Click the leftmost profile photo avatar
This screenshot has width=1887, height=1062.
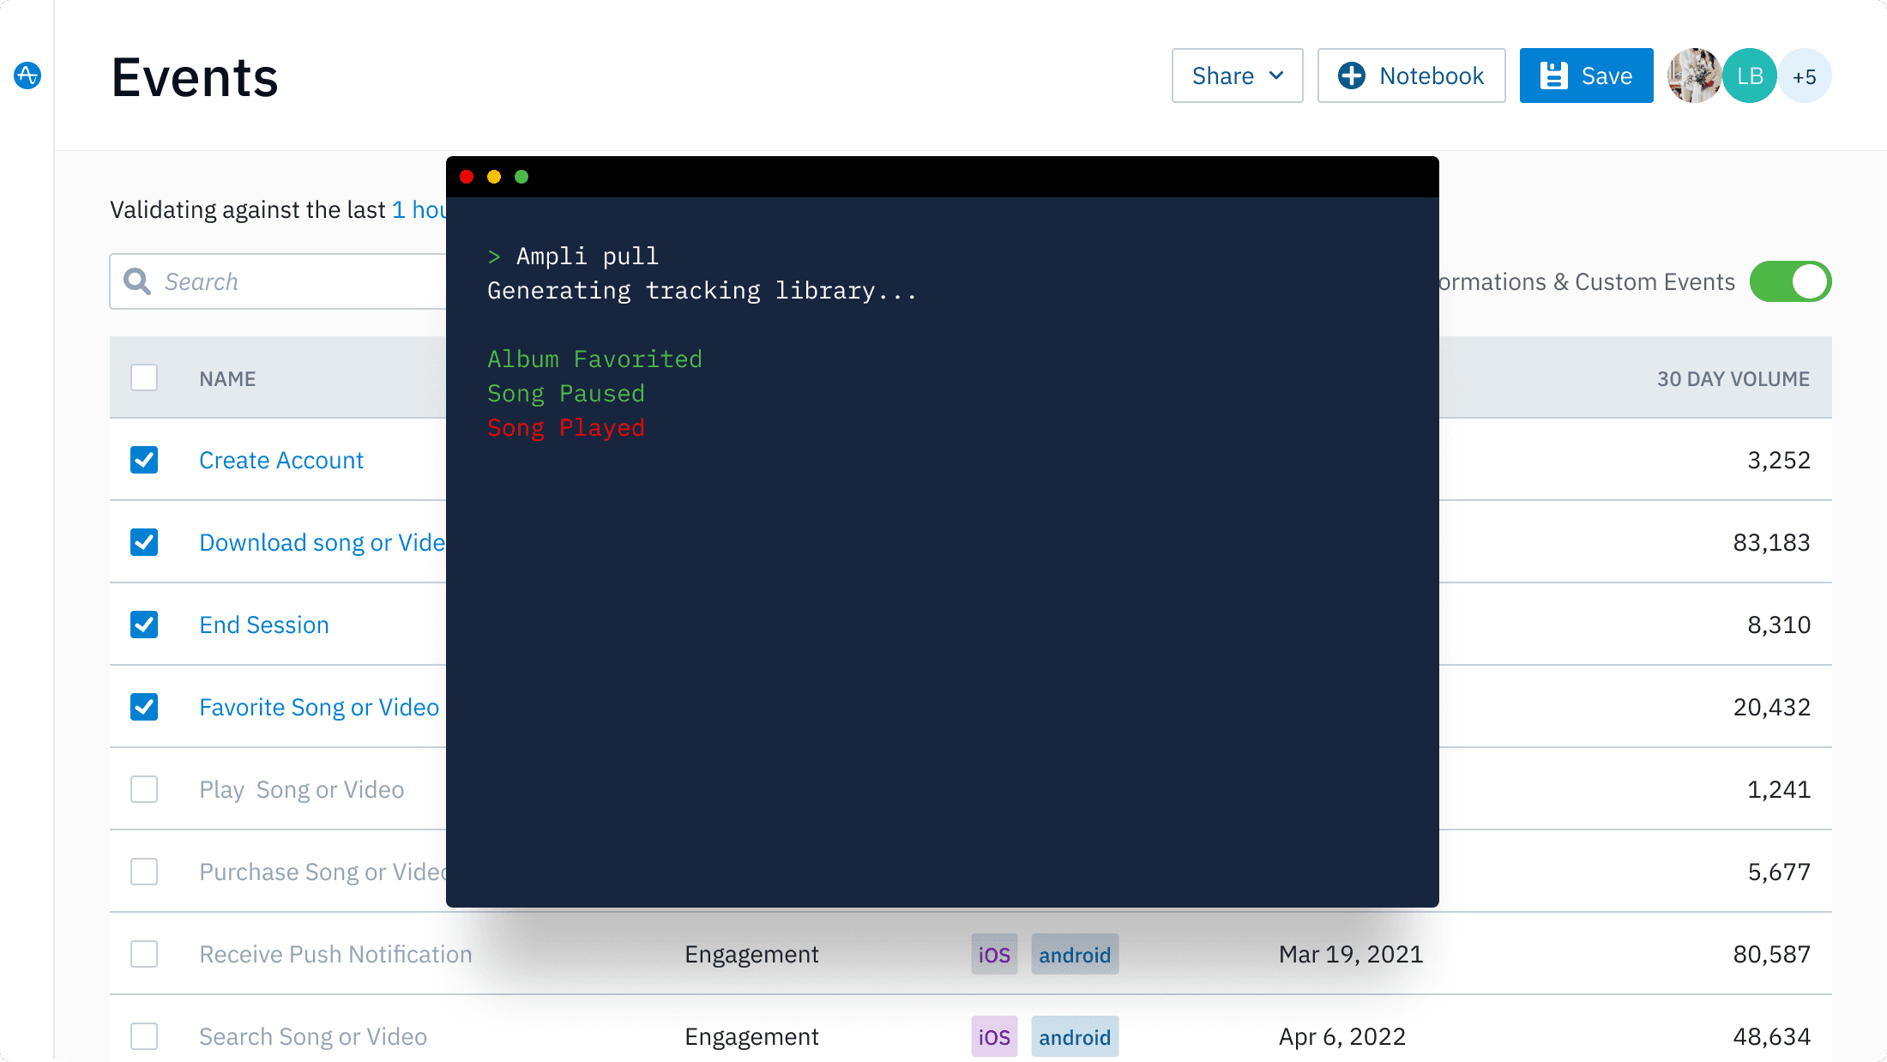click(x=1694, y=75)
